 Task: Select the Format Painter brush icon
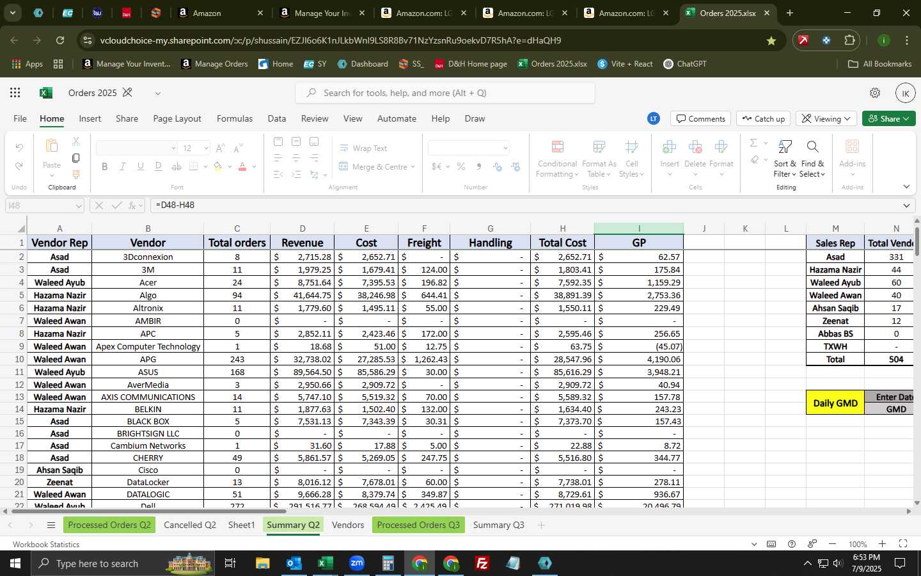(x=76, y=174)
